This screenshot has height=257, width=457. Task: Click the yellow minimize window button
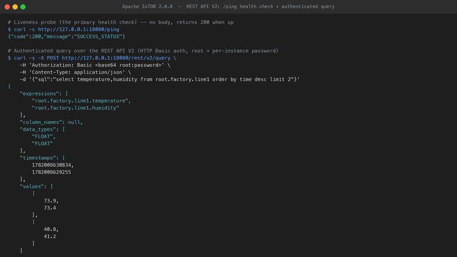[x=15, y=6]
